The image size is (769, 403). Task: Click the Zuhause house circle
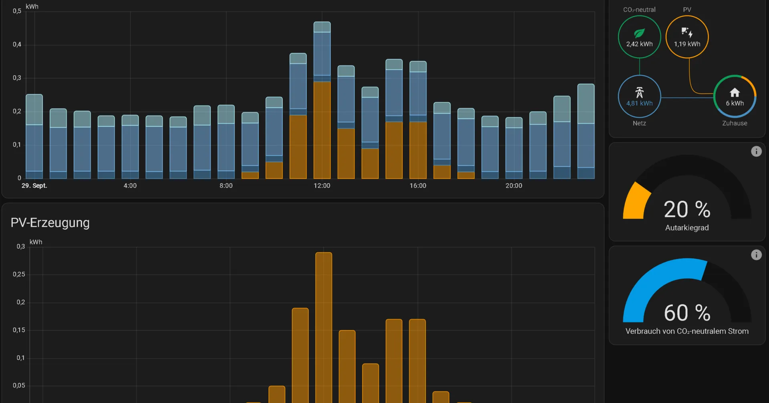pyautogui.click(x=735, y=96)
